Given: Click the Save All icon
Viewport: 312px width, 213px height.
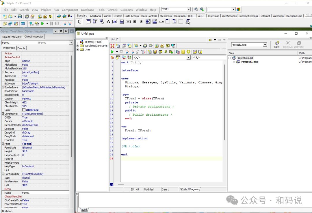Looking at the screenshot, I should pyautogui.click(x=27, y=16).
